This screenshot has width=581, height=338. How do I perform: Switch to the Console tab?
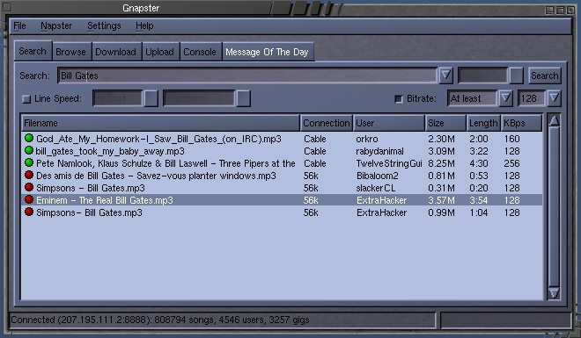click(200, 52)
